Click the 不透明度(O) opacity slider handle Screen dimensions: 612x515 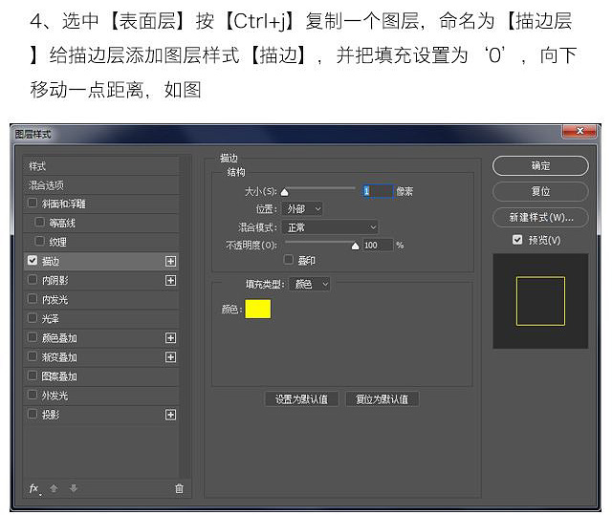coord(355,246)
